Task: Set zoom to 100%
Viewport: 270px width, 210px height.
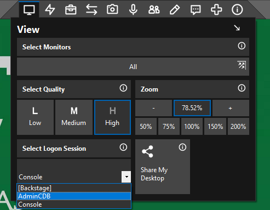Action: [192, 127]
